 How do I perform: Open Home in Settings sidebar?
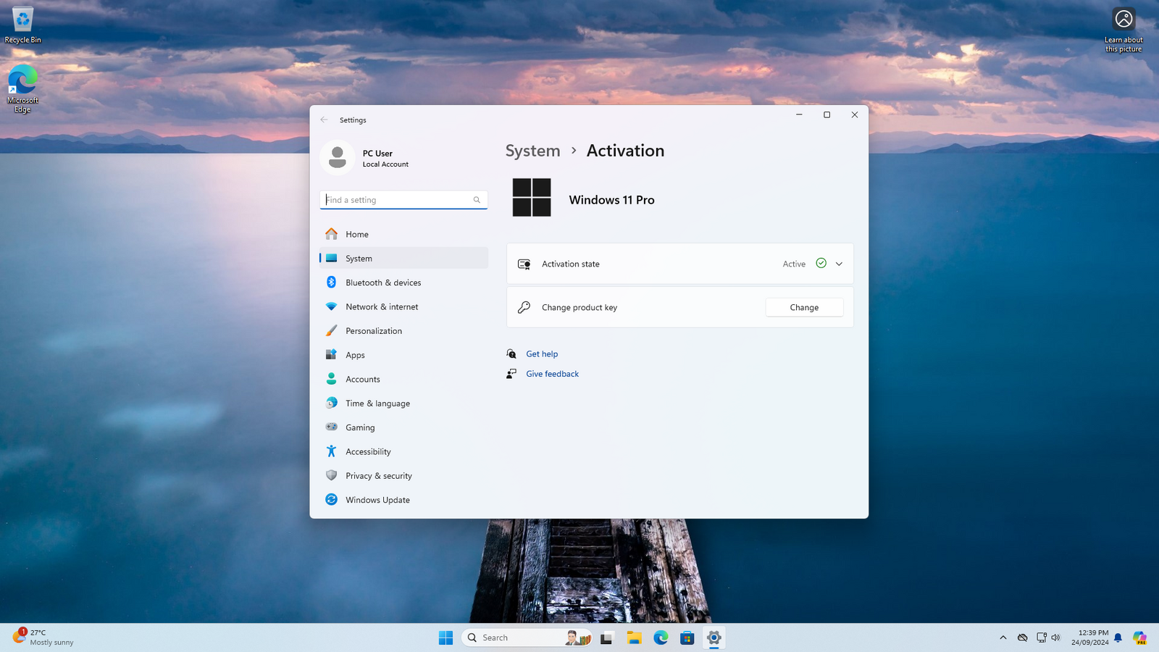pyautogui.click(x=403, y=234)
